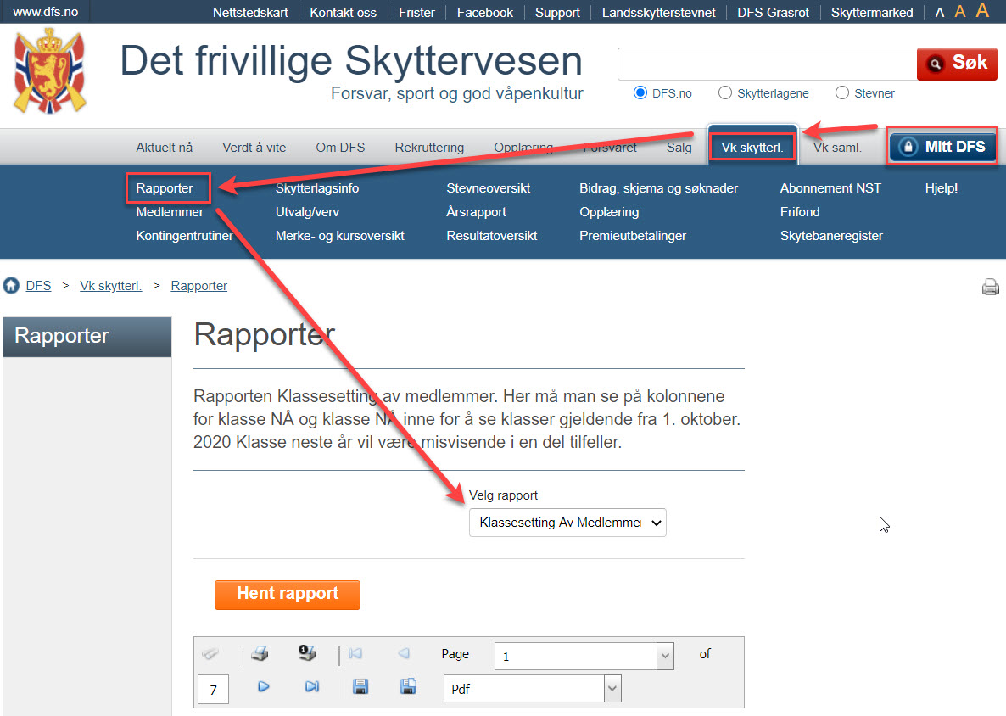Open the Om DFS menu
Screen dimensions: 1006x716
tap(340, 148)
